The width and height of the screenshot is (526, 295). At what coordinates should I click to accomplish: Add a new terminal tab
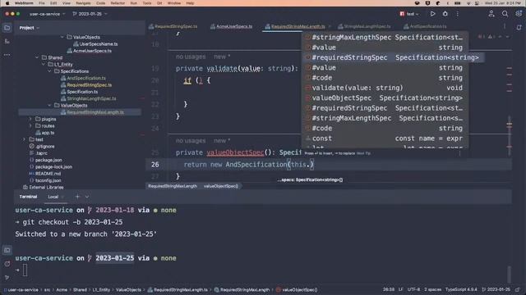point(77,197)
